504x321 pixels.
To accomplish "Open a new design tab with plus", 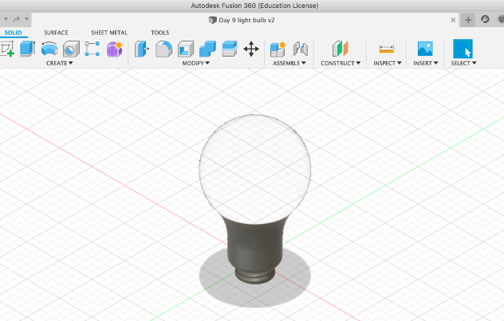I will [x=468, y=20].
